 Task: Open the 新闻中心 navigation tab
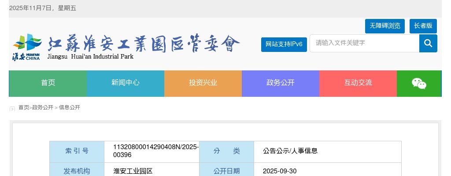pos(126,84)
